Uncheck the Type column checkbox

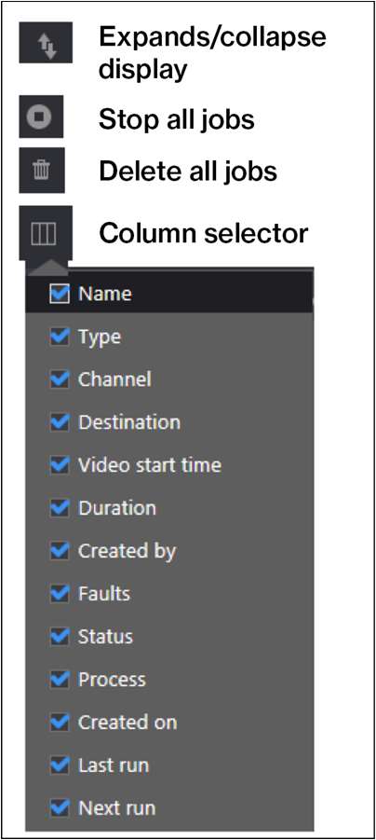pos(60,337)
